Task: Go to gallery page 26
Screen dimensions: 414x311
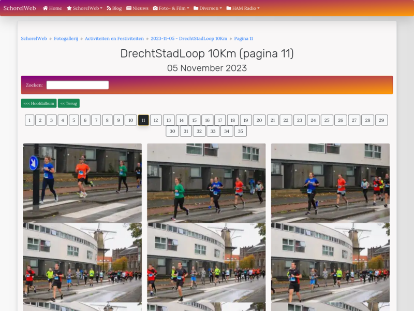Action: (341, 120)
